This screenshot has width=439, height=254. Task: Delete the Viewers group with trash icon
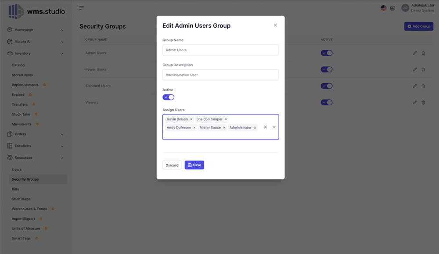point(423,103)
